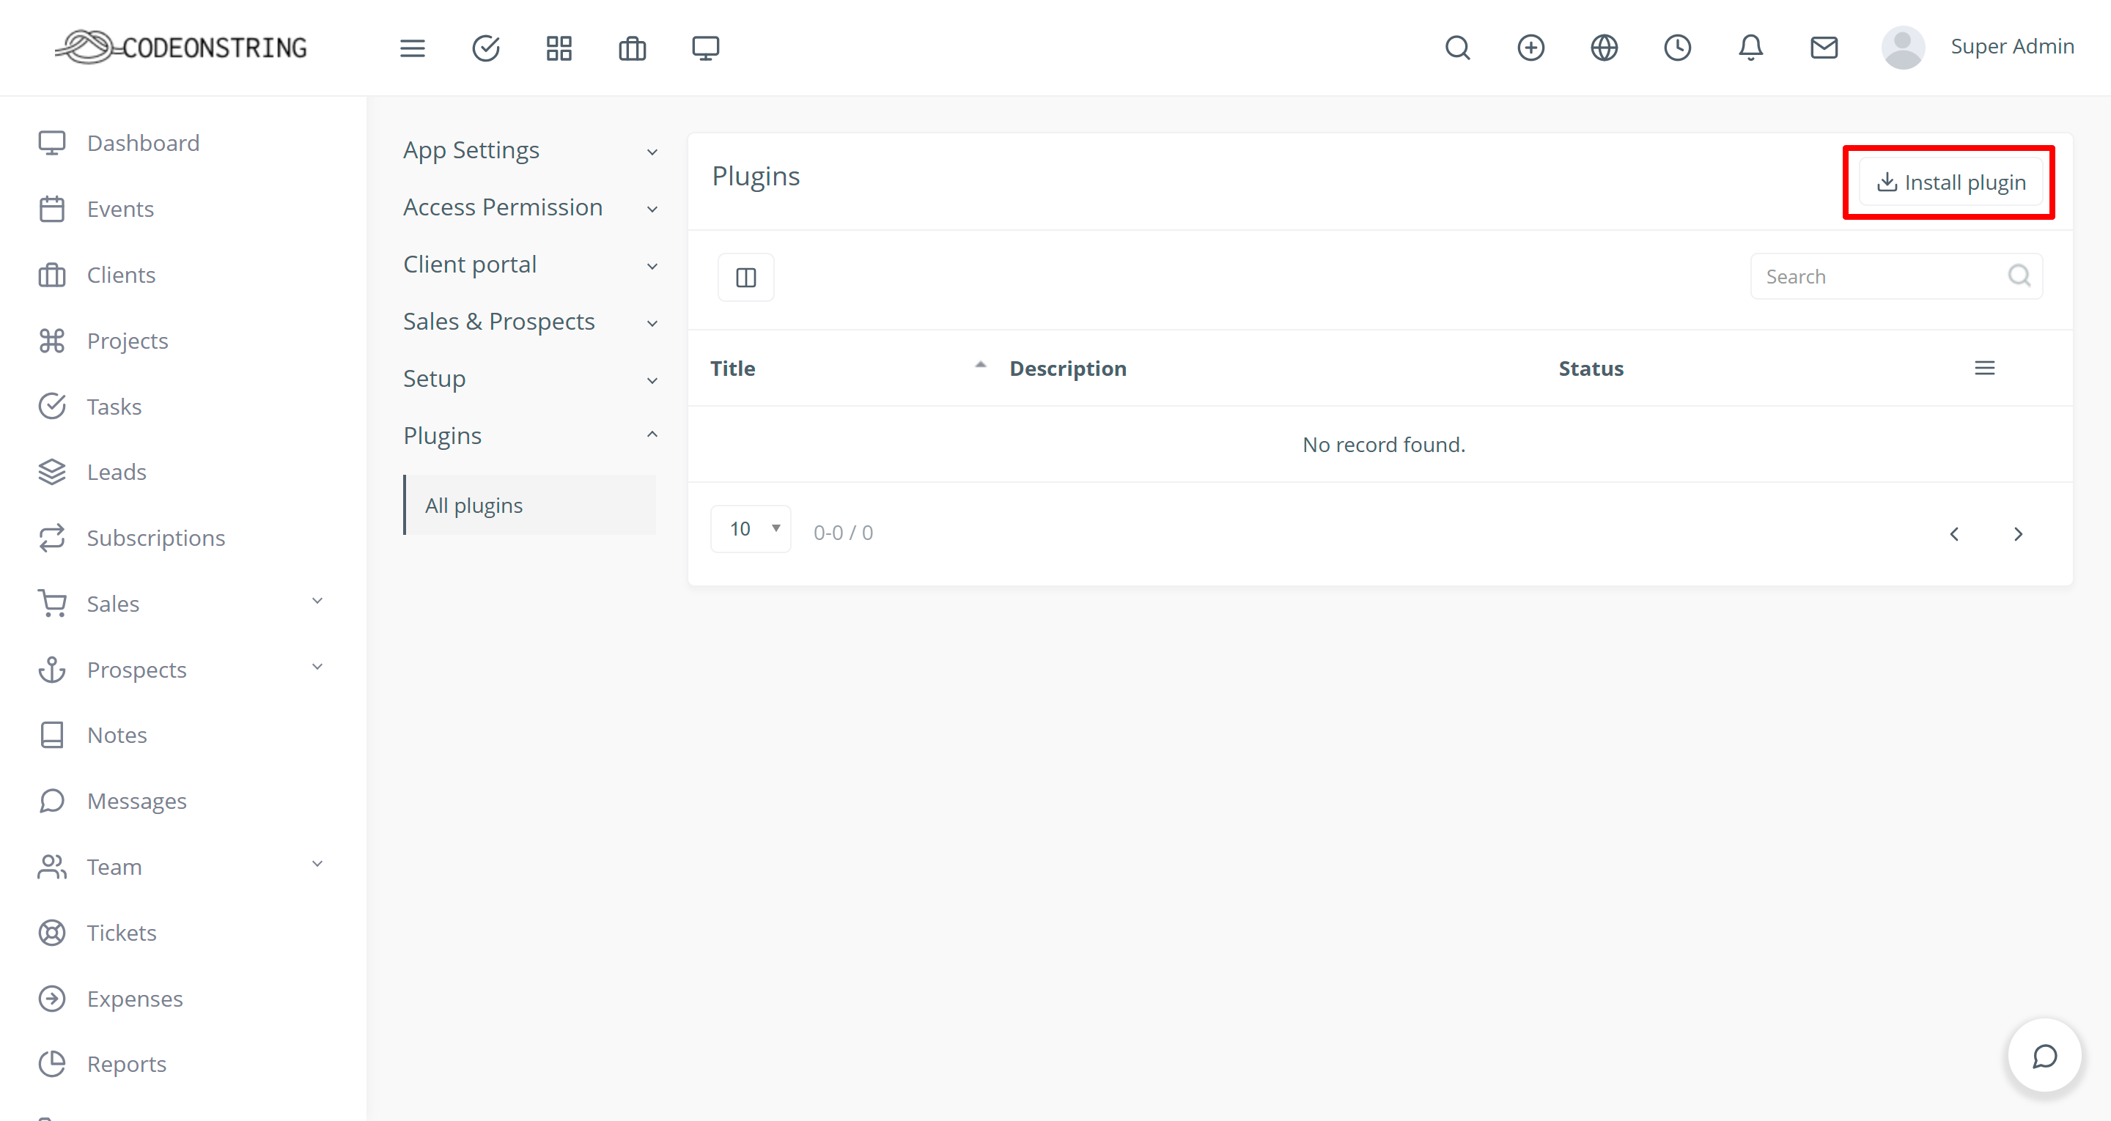The image size is (2111, 1121).
Task: Click Super Admin user name
Action: 2013,47
